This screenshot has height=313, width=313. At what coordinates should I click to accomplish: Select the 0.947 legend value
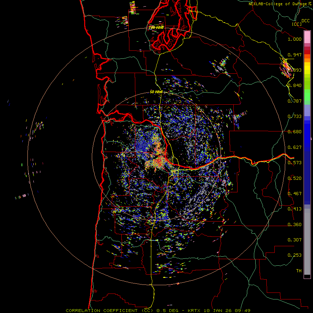295,55
